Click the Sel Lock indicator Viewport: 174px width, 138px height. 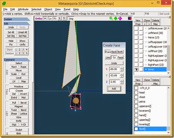[164, 14]
